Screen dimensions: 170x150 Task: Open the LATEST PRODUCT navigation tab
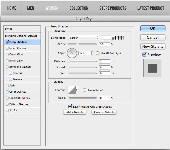(x=151, y=8)
